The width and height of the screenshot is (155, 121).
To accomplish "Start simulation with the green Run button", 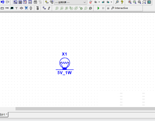I will click(x=98, y=8).
